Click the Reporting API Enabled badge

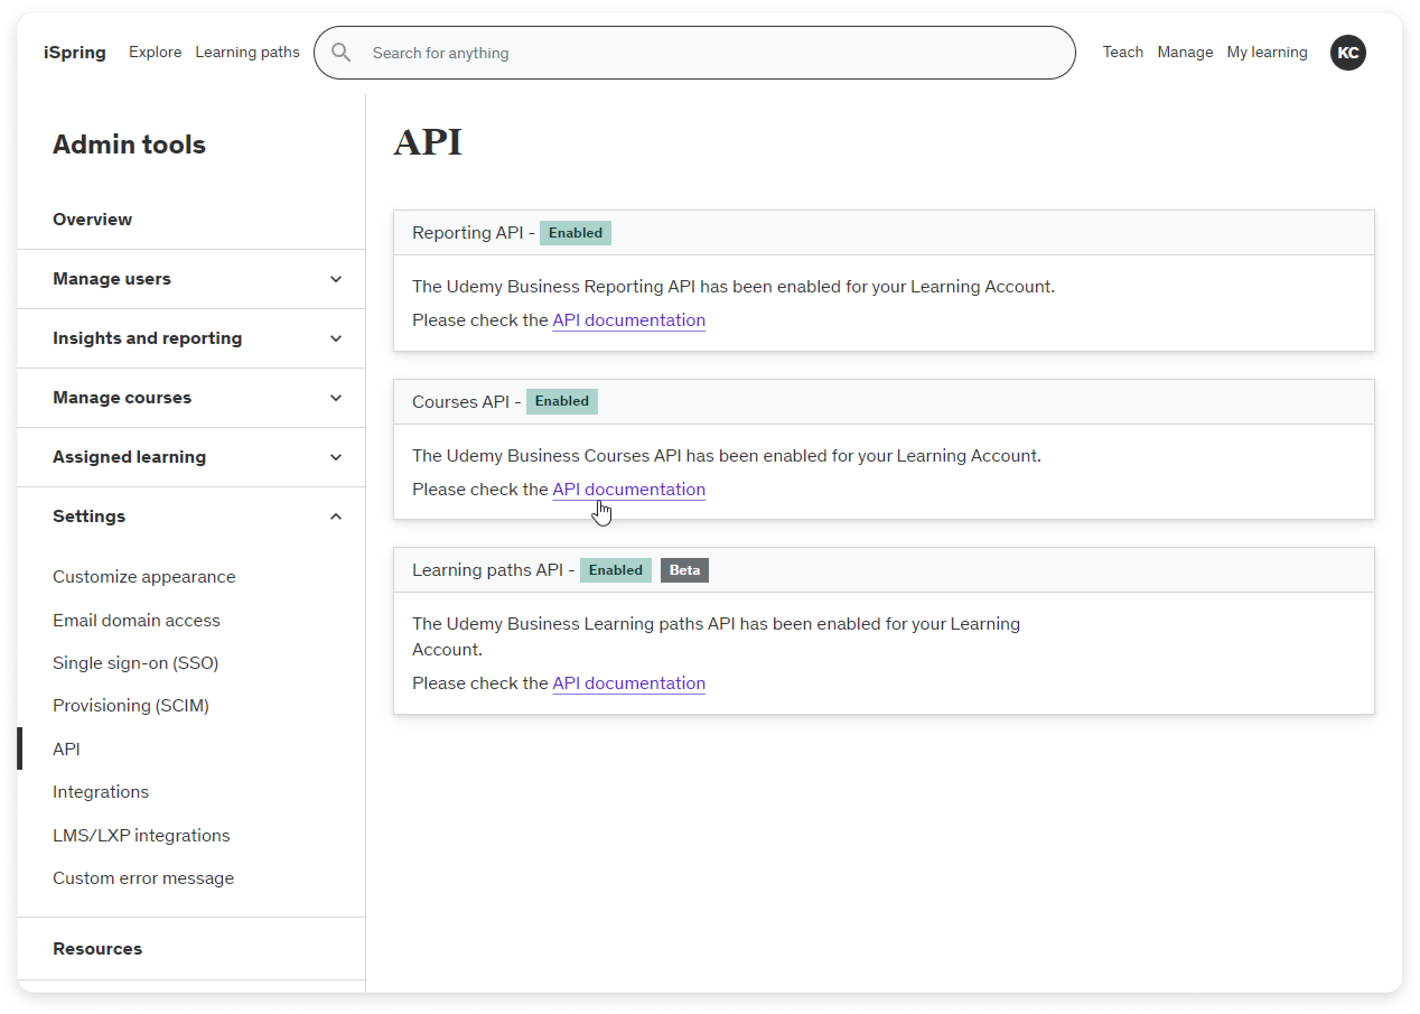click(575, 233)
